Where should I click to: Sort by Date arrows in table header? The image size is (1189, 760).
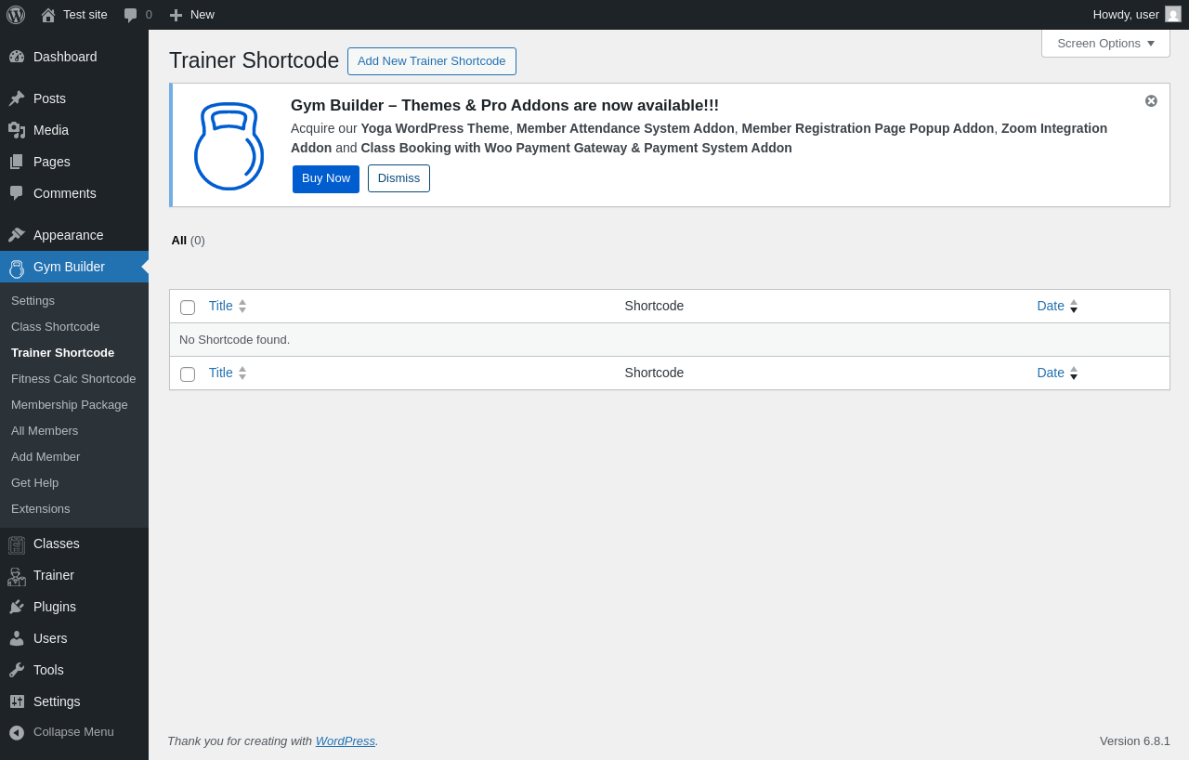1074,306
